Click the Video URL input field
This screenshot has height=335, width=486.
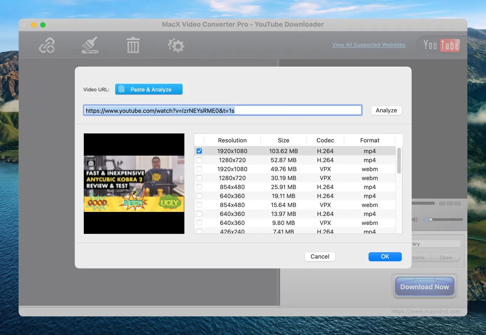pos(222,110)
